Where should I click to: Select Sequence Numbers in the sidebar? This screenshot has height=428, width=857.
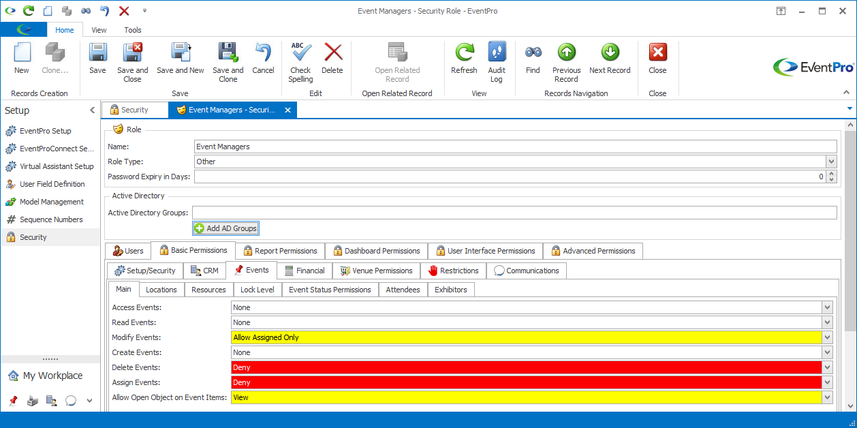(51, 219)
